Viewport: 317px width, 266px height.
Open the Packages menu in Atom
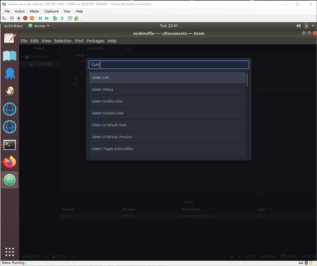[x=95, y=41]
